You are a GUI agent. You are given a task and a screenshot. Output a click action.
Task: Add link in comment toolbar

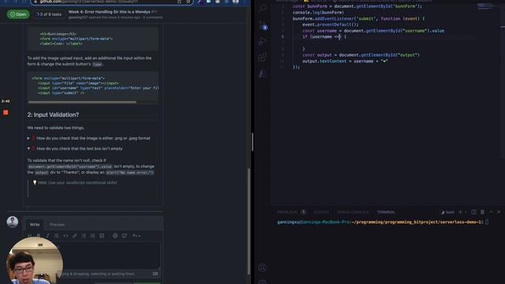tap(75, 236)
